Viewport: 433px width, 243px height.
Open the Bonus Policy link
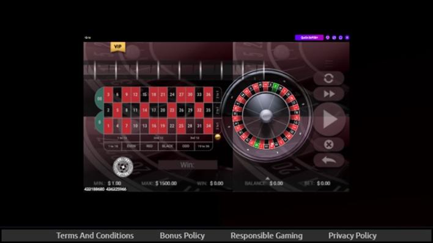pos(182,236)
